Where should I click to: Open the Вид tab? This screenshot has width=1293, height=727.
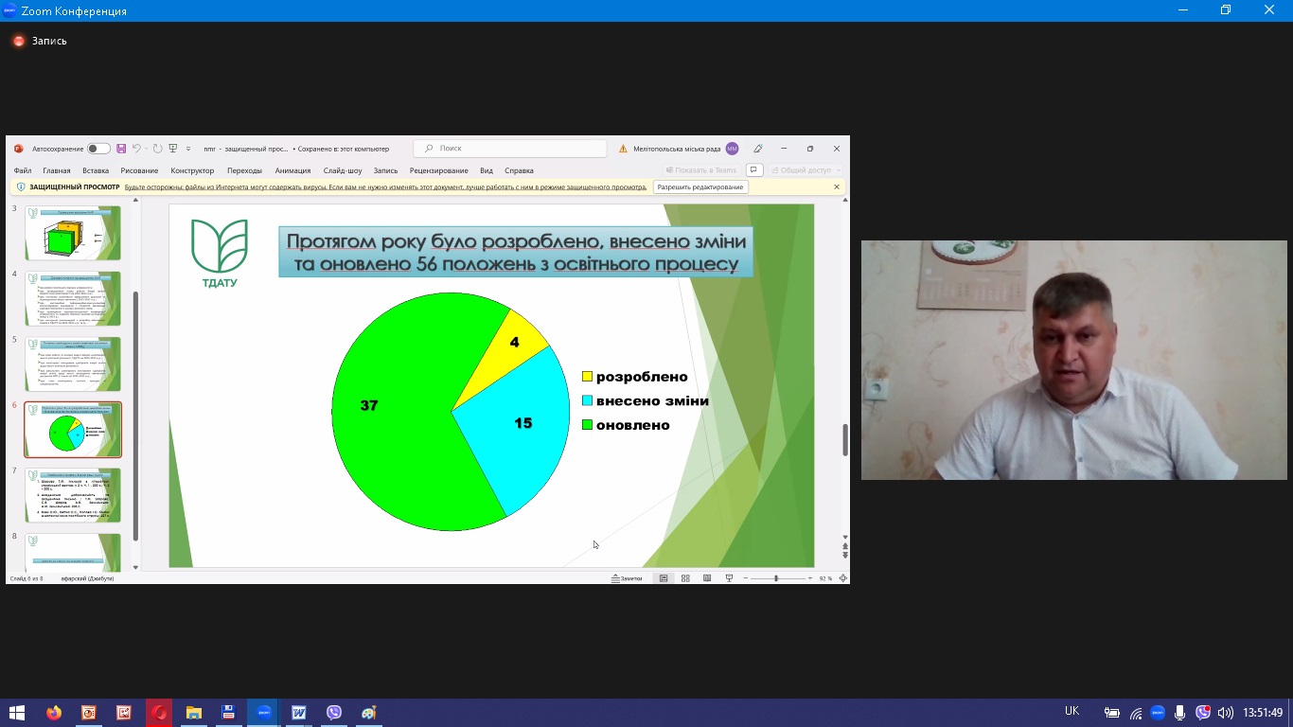click(487, 170)
